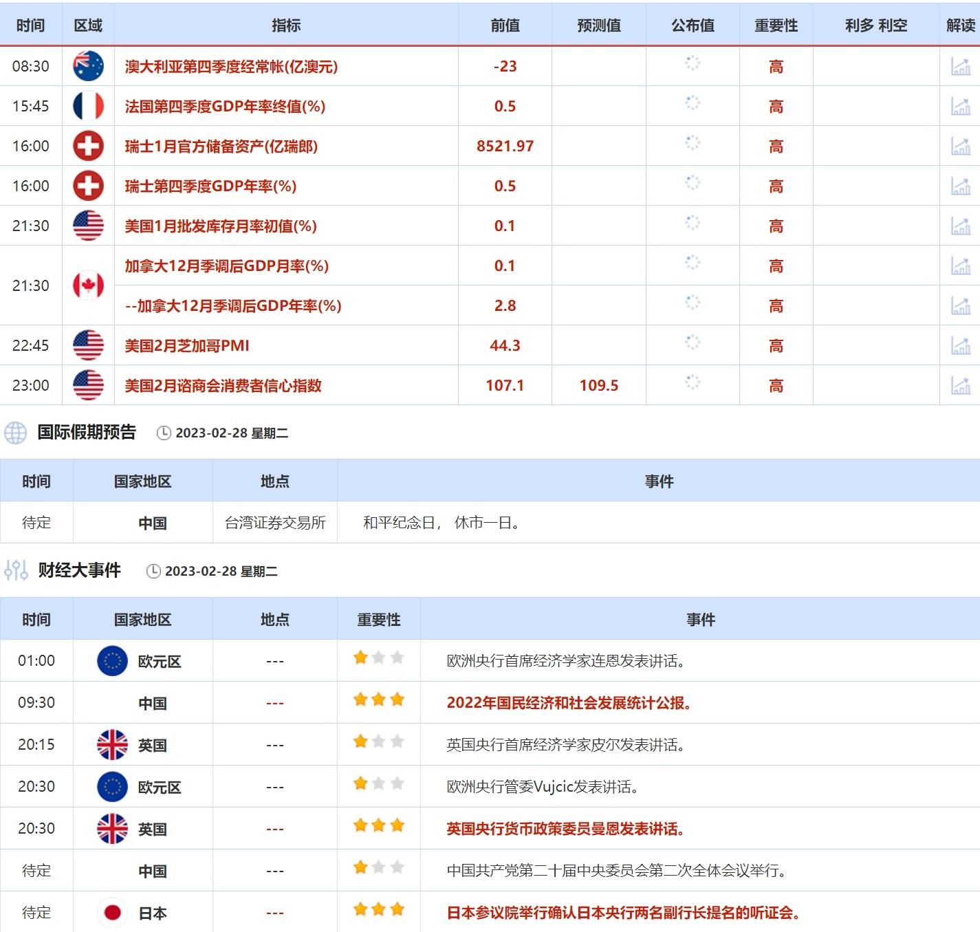
Task: Open 英国央行货币政策委员曼恩发表讲话 event
Action: pyautogui.click(x=565, y=829)
